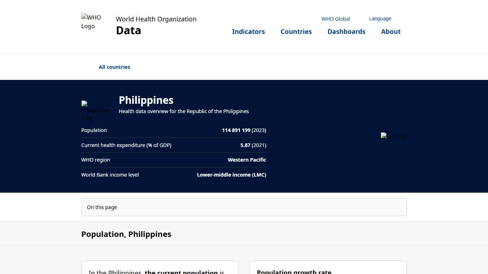This screenshot has height=274, width=488.
Task: Click the locator map image
Action: click(x=393, y=136)
